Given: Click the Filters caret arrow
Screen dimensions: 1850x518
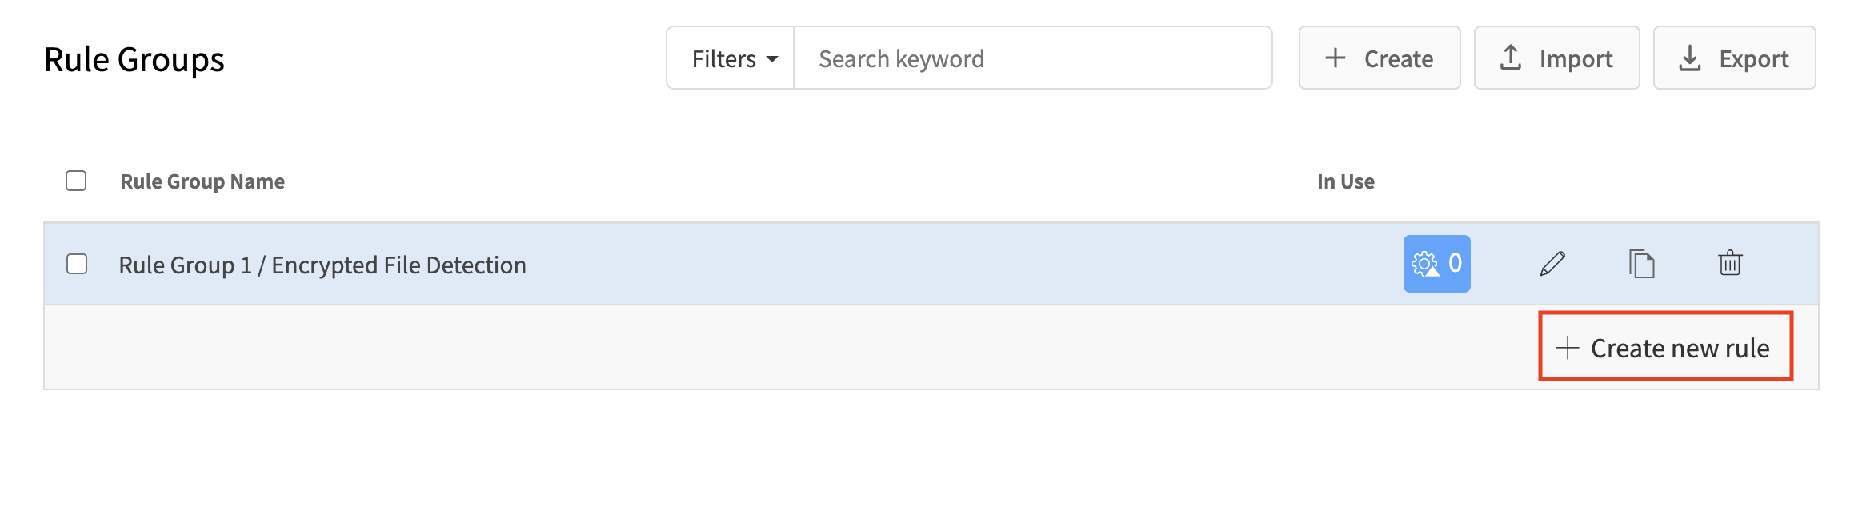Looking at the screenshot, I should click(x=772, y=59).
